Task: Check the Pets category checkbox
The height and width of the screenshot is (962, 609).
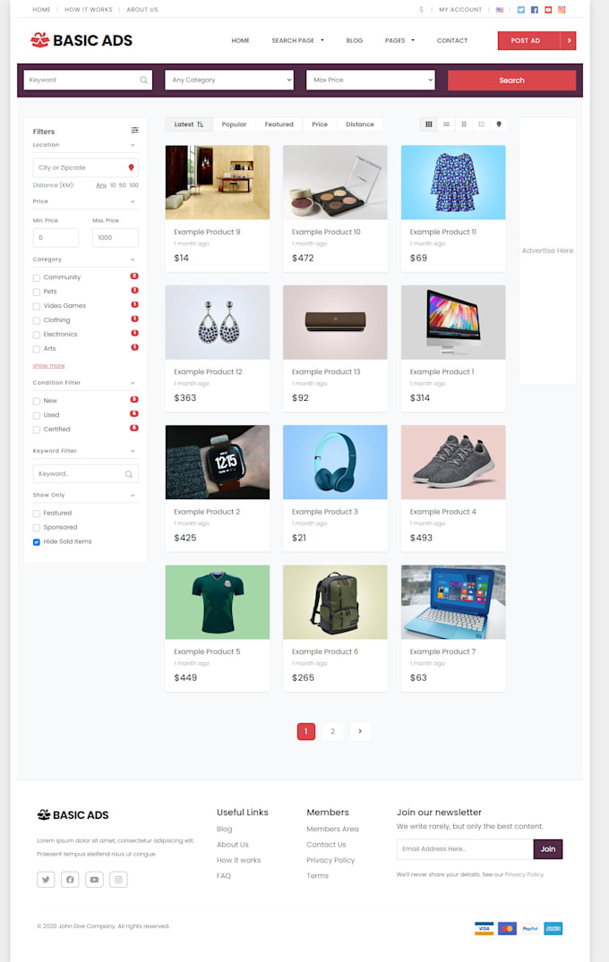Action: 36,292
